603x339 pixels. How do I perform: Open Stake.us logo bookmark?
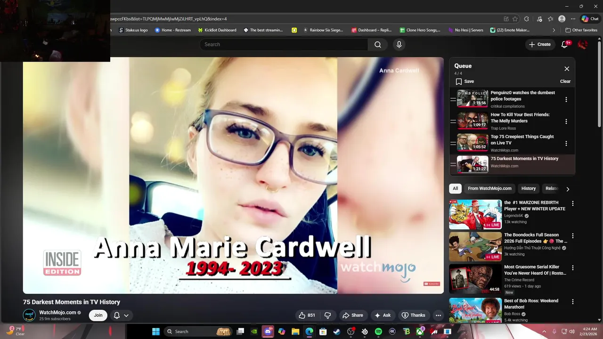point(133,30)
